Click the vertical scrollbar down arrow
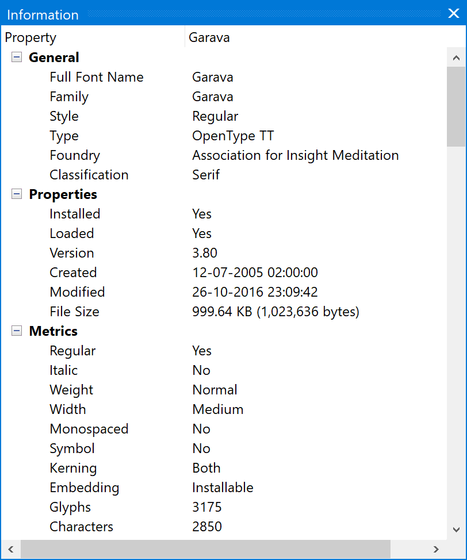The height and width of the screenshot is (560, 467). [x=456, y=530]
